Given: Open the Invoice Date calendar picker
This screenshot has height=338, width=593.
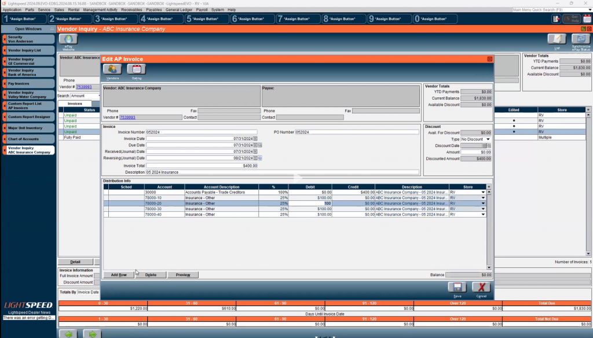Looking at the screenshot, I should (x=255, y=138).
